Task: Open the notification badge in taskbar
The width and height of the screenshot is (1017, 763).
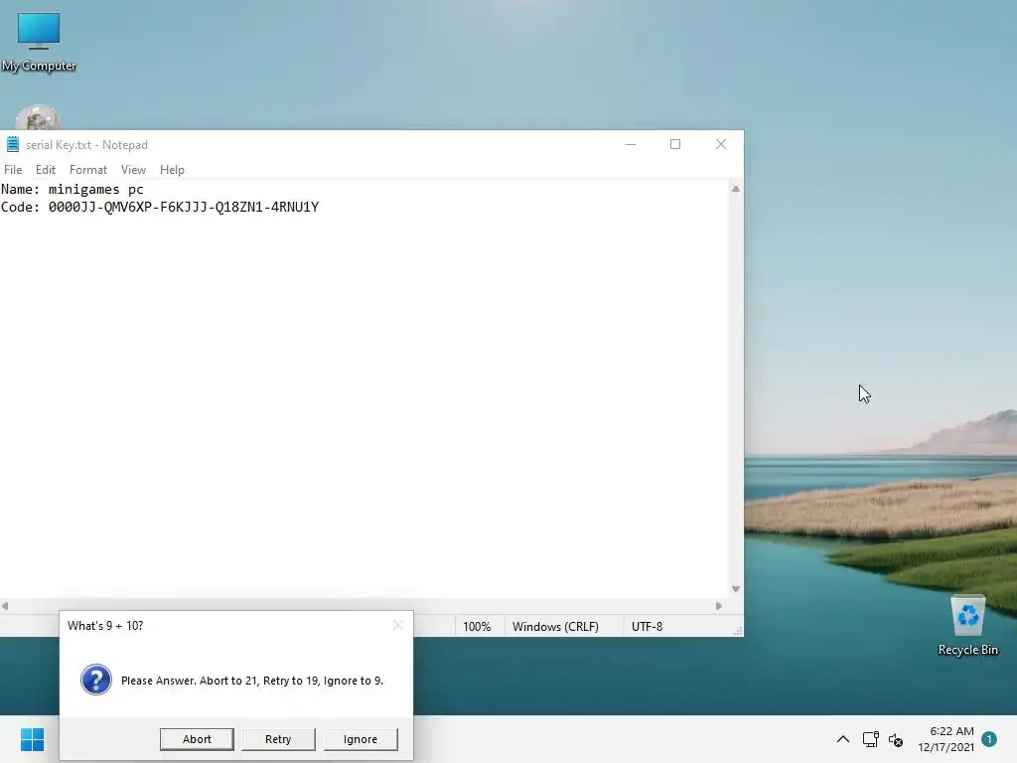Action: pos(989,739)
